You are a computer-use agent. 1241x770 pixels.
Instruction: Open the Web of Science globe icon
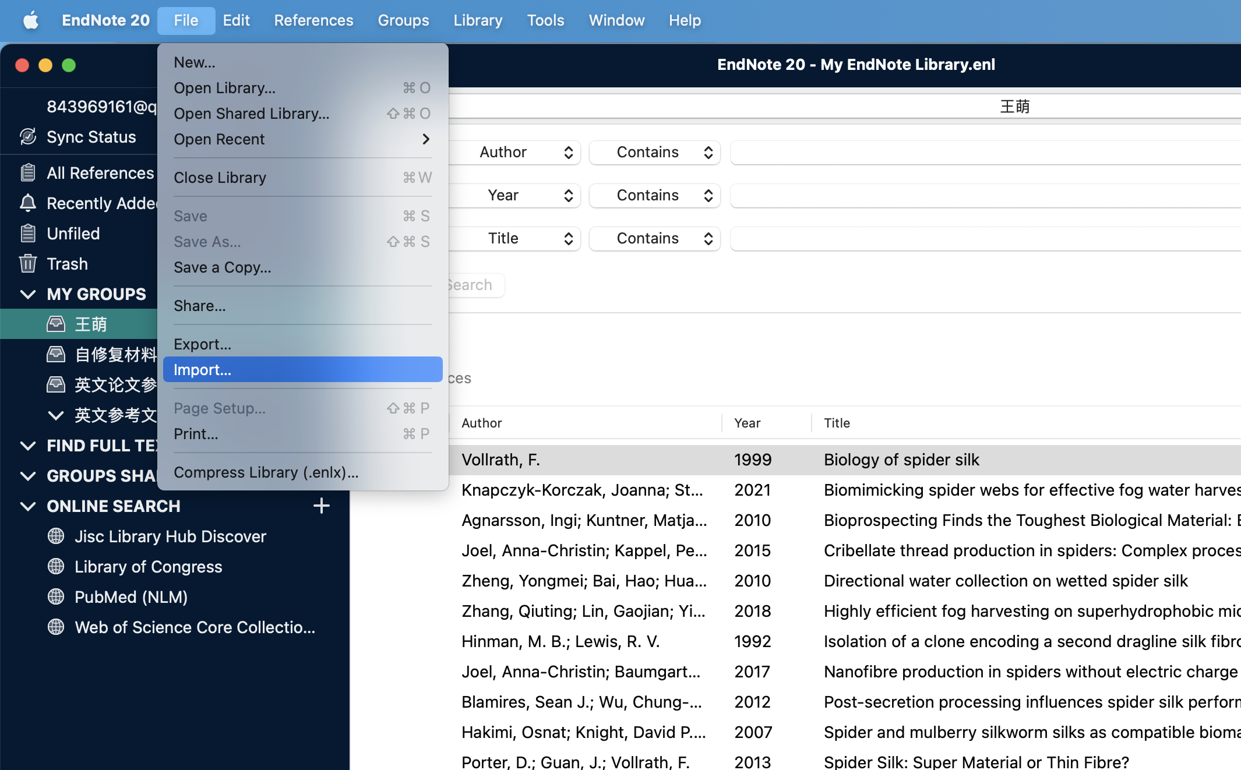[x=55, y=627]
